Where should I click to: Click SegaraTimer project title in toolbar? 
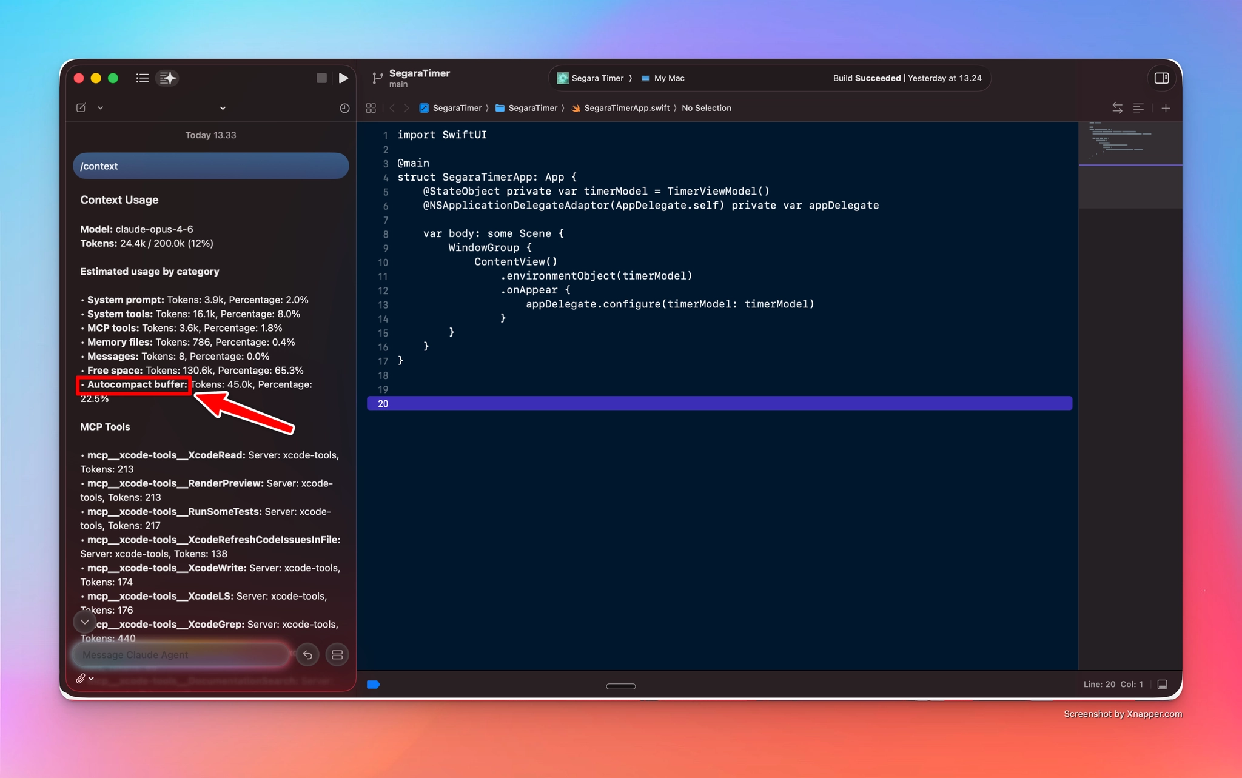[x=420, y=73]
